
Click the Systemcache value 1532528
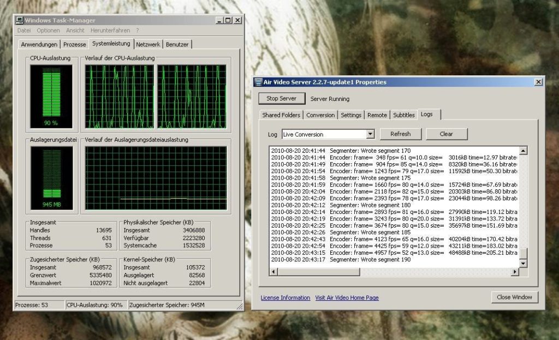[194, 246]
